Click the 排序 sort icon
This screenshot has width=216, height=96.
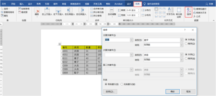(188, 12)
